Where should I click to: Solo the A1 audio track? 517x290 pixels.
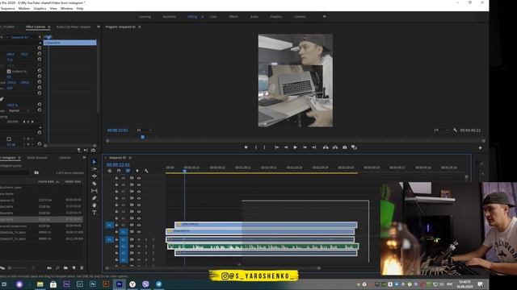tap(146, 239)
